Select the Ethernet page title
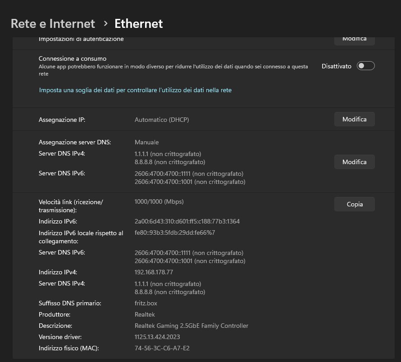 click(x=138, y=24)
